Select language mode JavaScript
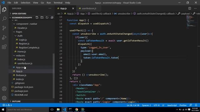The height and width of the screenshot is (112, 200). [172, 105]
